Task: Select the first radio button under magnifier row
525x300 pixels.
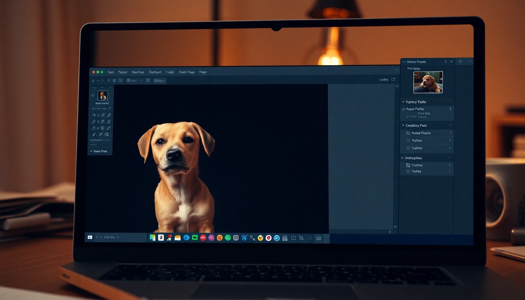Action: pyautogui.click(x=408, y=141)
